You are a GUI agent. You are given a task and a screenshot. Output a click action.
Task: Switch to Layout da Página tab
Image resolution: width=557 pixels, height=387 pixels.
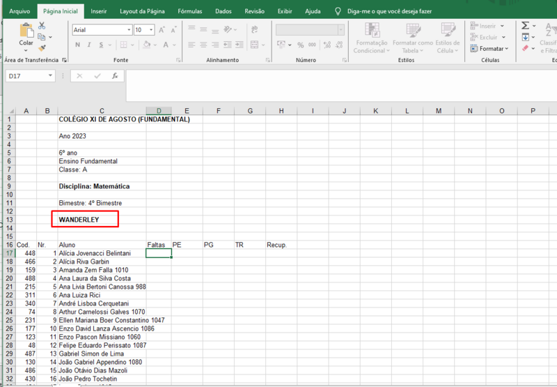[142, 11]
